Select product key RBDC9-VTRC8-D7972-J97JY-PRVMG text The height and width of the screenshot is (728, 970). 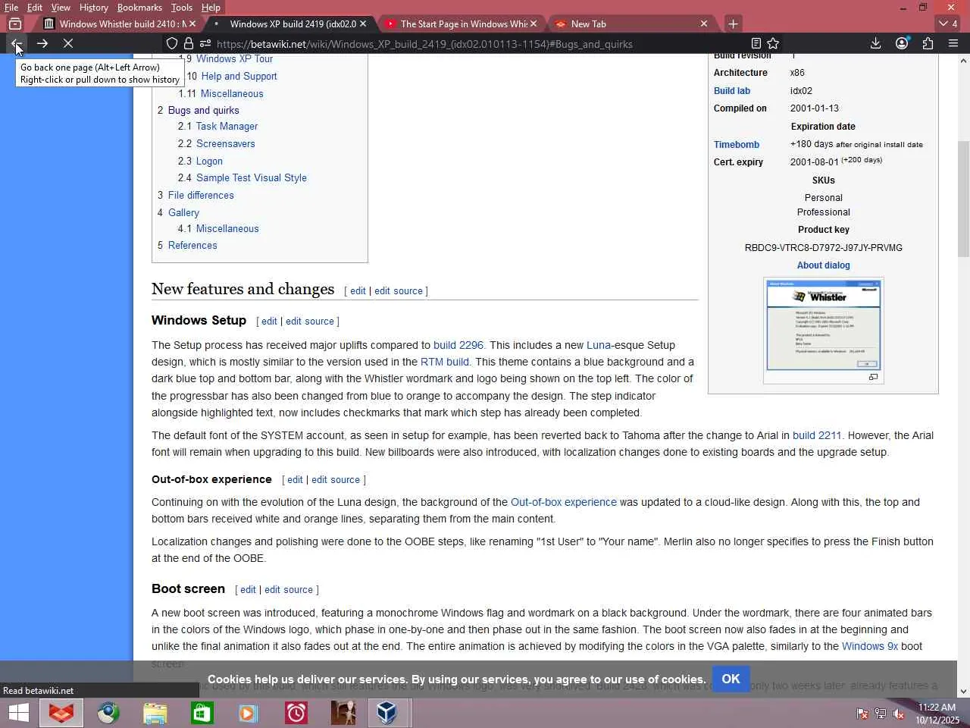(824, 248)
